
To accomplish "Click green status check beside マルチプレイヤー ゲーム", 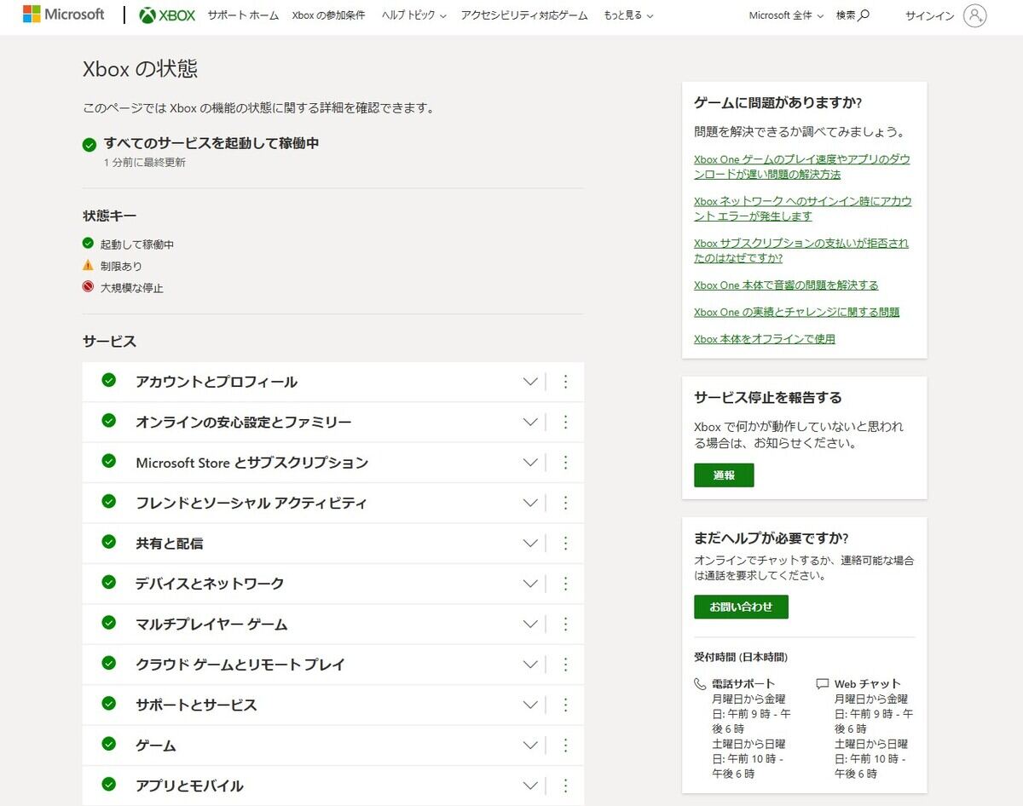I will coord(108,623).
